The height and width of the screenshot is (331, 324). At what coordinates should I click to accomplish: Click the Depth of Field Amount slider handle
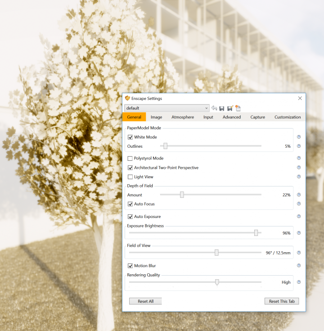[x=182, y=195]
